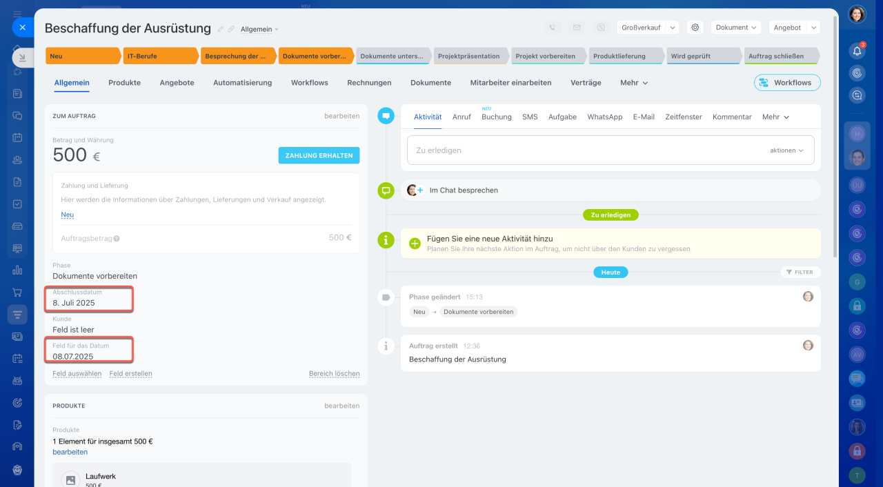Click the Zu erledigen input field
This screenshot has height=487, width=883.
(x=611, y=150)
